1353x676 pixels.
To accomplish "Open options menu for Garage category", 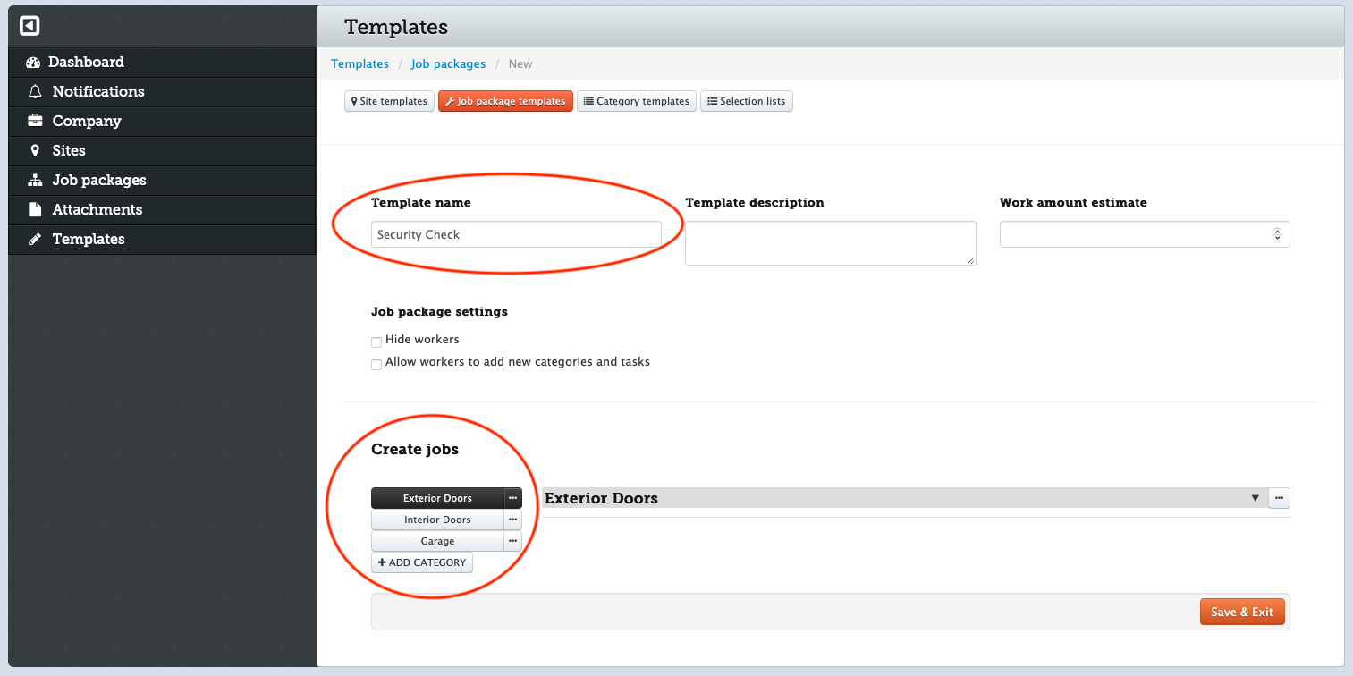I will 513,541.
